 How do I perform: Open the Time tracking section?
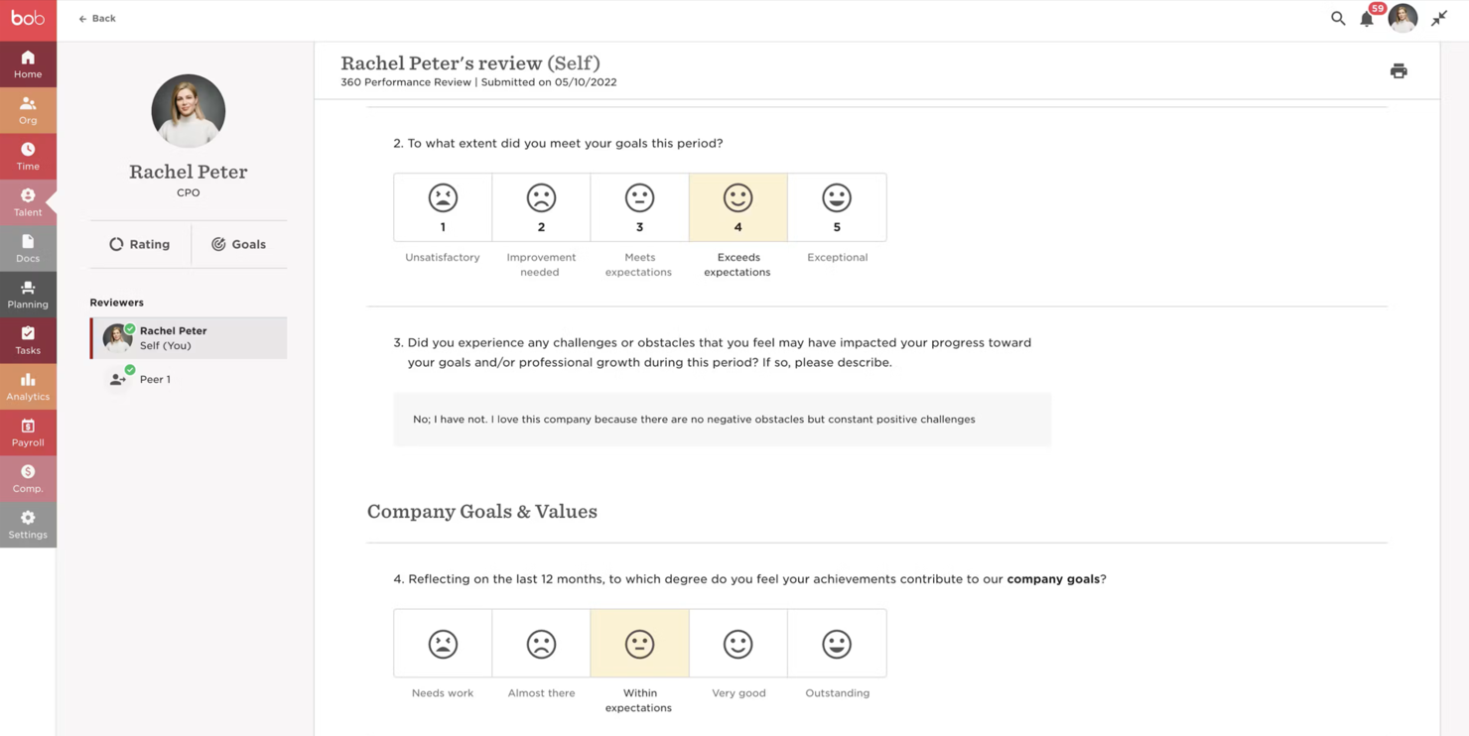(28, 157)
